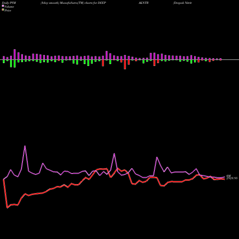Click the '0M' volume value label
Screen dimensions: 239x239
click(x=228, y=176)
